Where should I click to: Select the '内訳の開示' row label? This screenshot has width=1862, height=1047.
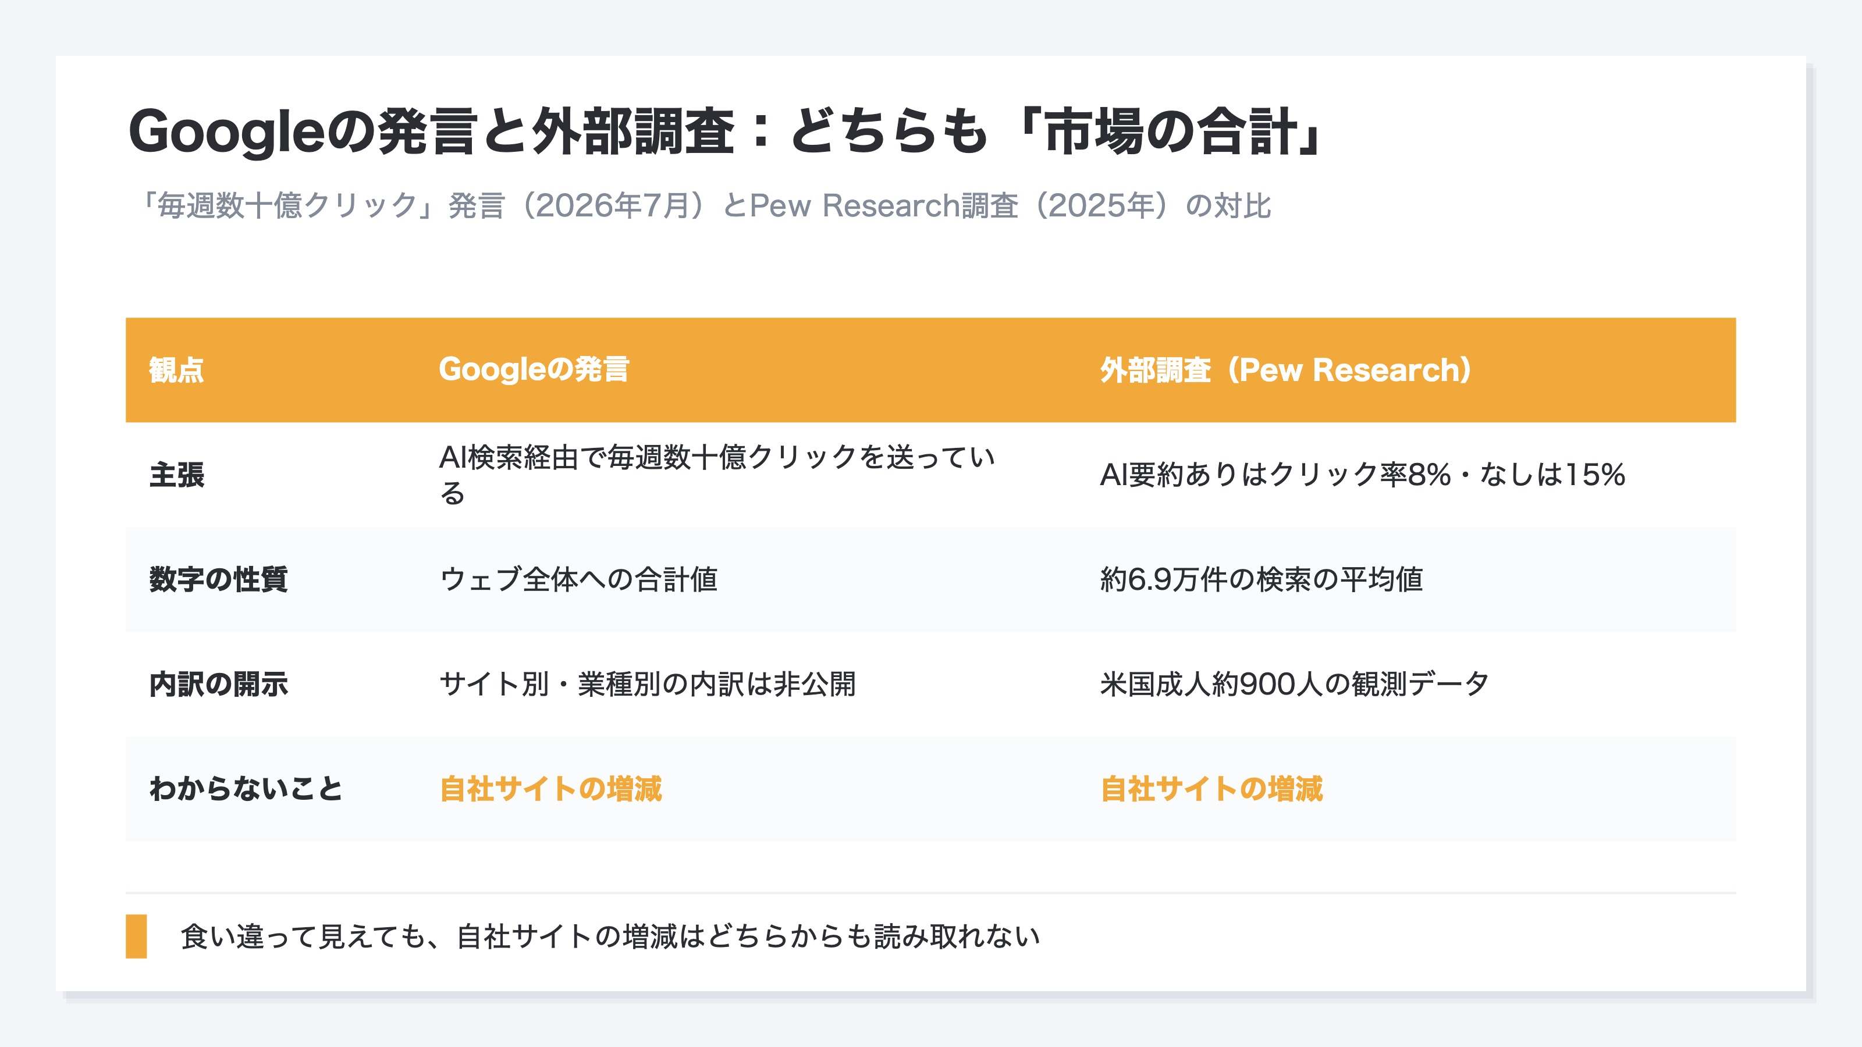(x=218, y=684)
